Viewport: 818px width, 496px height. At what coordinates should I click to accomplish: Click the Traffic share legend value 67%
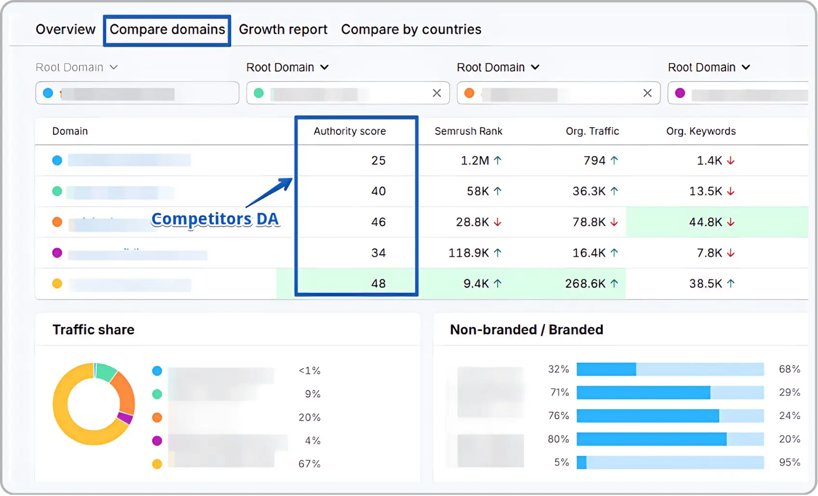click(309, 464)
